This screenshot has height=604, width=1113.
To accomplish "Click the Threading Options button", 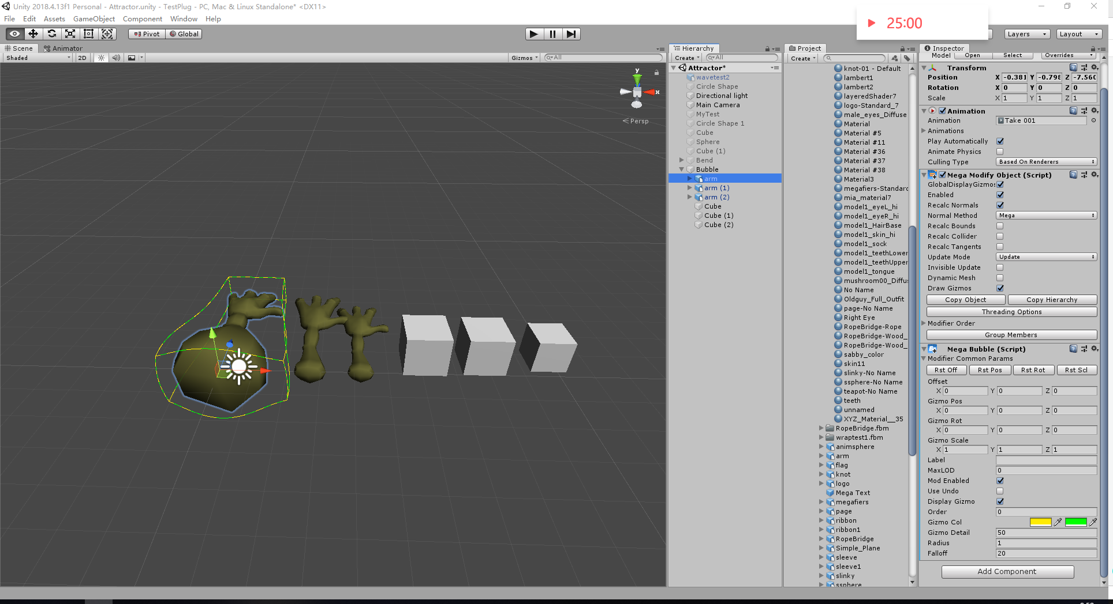I will pyautogui.click(x=1011, y=312).
